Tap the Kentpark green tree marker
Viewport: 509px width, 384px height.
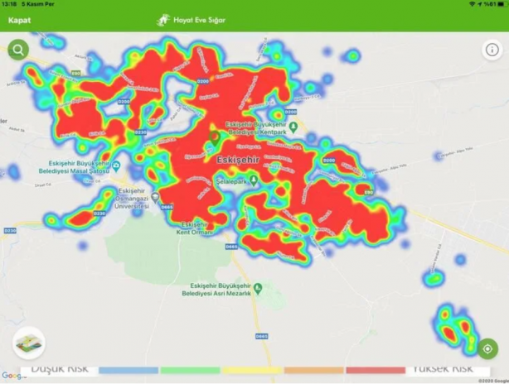pos(293,127)
